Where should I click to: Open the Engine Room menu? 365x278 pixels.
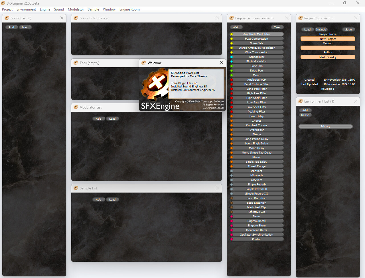click(x=129, y=9)
